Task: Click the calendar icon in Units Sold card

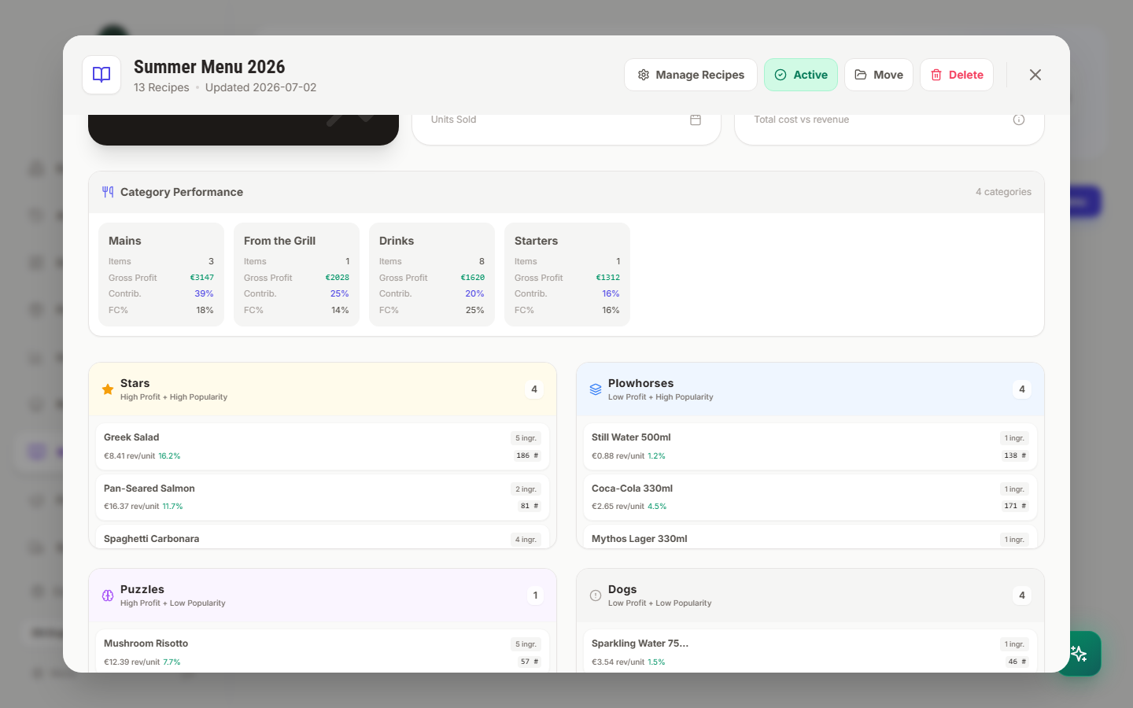Action: pyautogui.click(x=696, y=120)
